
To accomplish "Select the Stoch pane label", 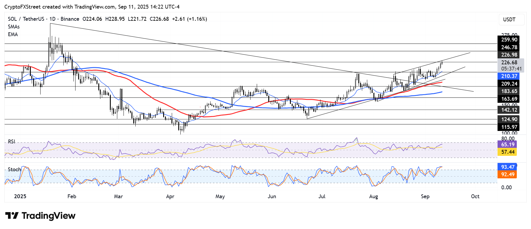I will (x=15, y=169).
